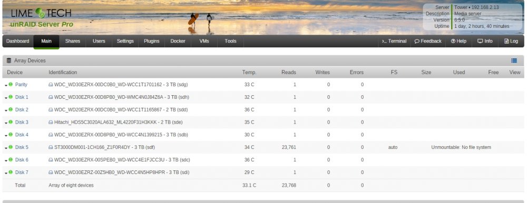Viewport: 527px width, 203px height.
Task: Open the Users tab
Action: (99, 41)
